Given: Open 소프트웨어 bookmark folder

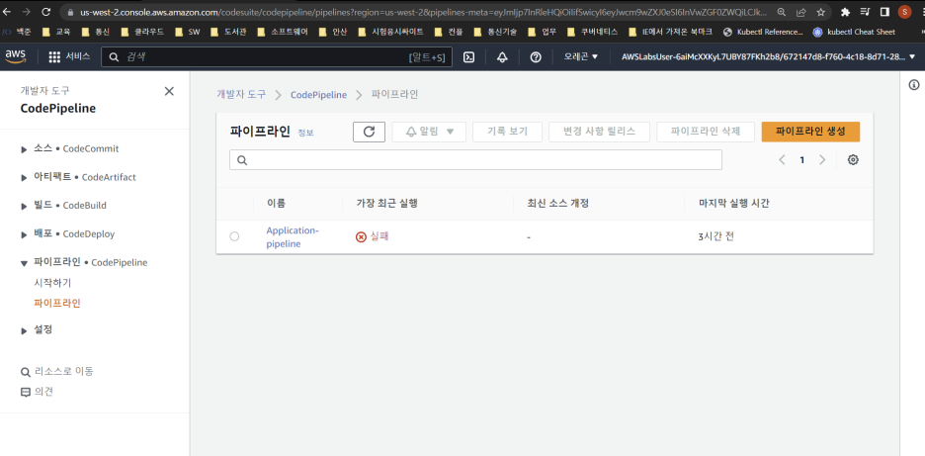Looking at the screenshot, I should click(x=283, y=32).
